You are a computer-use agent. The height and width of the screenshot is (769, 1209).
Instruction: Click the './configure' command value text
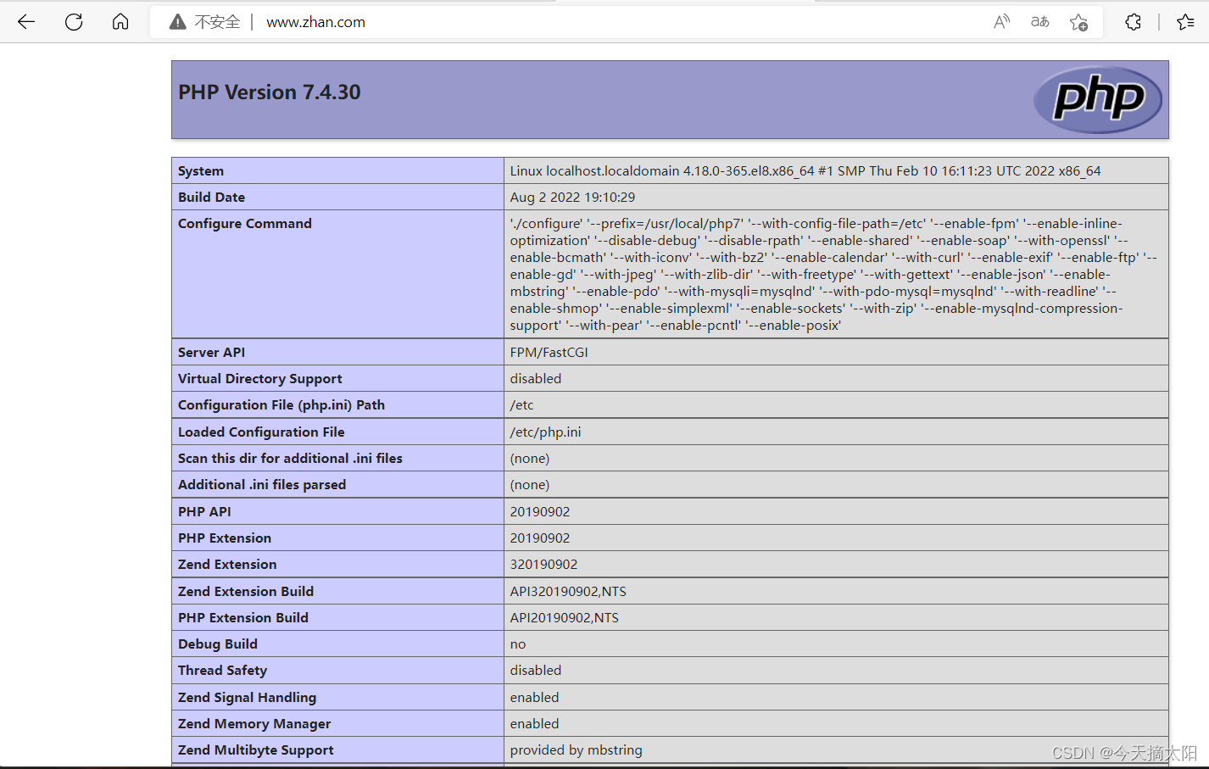(833, 274)
